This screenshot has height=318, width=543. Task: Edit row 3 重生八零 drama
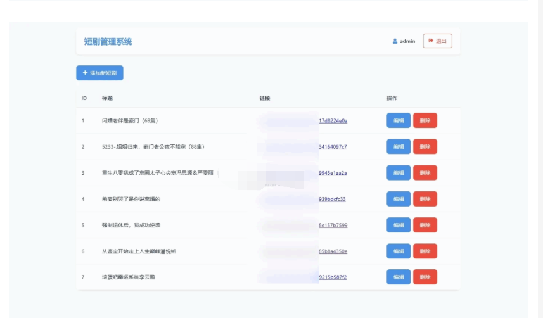tap(399, 172)
